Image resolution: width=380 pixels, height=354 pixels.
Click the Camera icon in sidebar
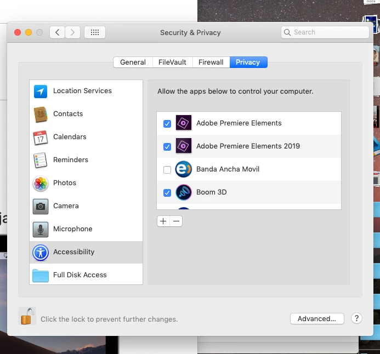click(41, 206)
